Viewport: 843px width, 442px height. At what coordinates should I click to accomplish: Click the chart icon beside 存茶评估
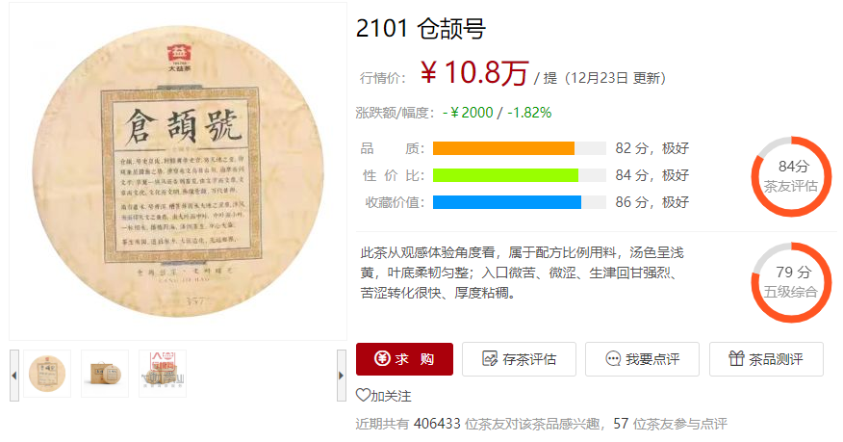tap(490, 358)
